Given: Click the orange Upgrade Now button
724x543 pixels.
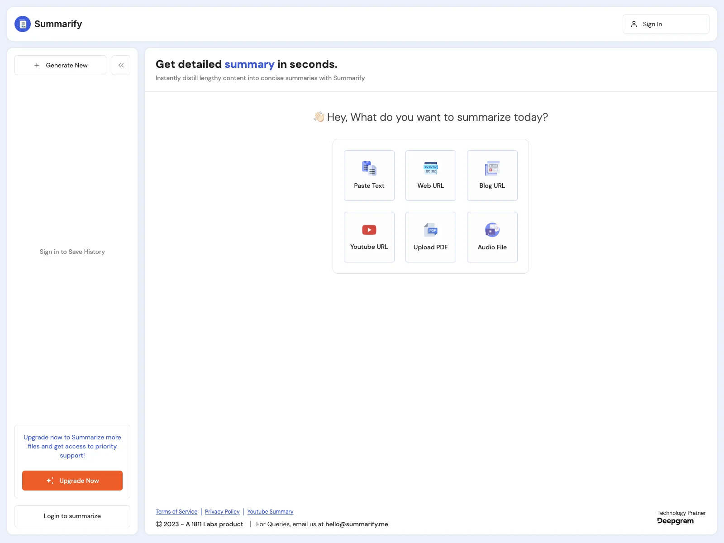Looking at the screenshot, I should 72,481.
